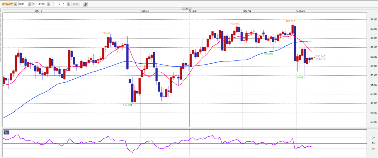Click the 156.947 current price label
This screenshot has width=378, height=158.
coord(320,56)
